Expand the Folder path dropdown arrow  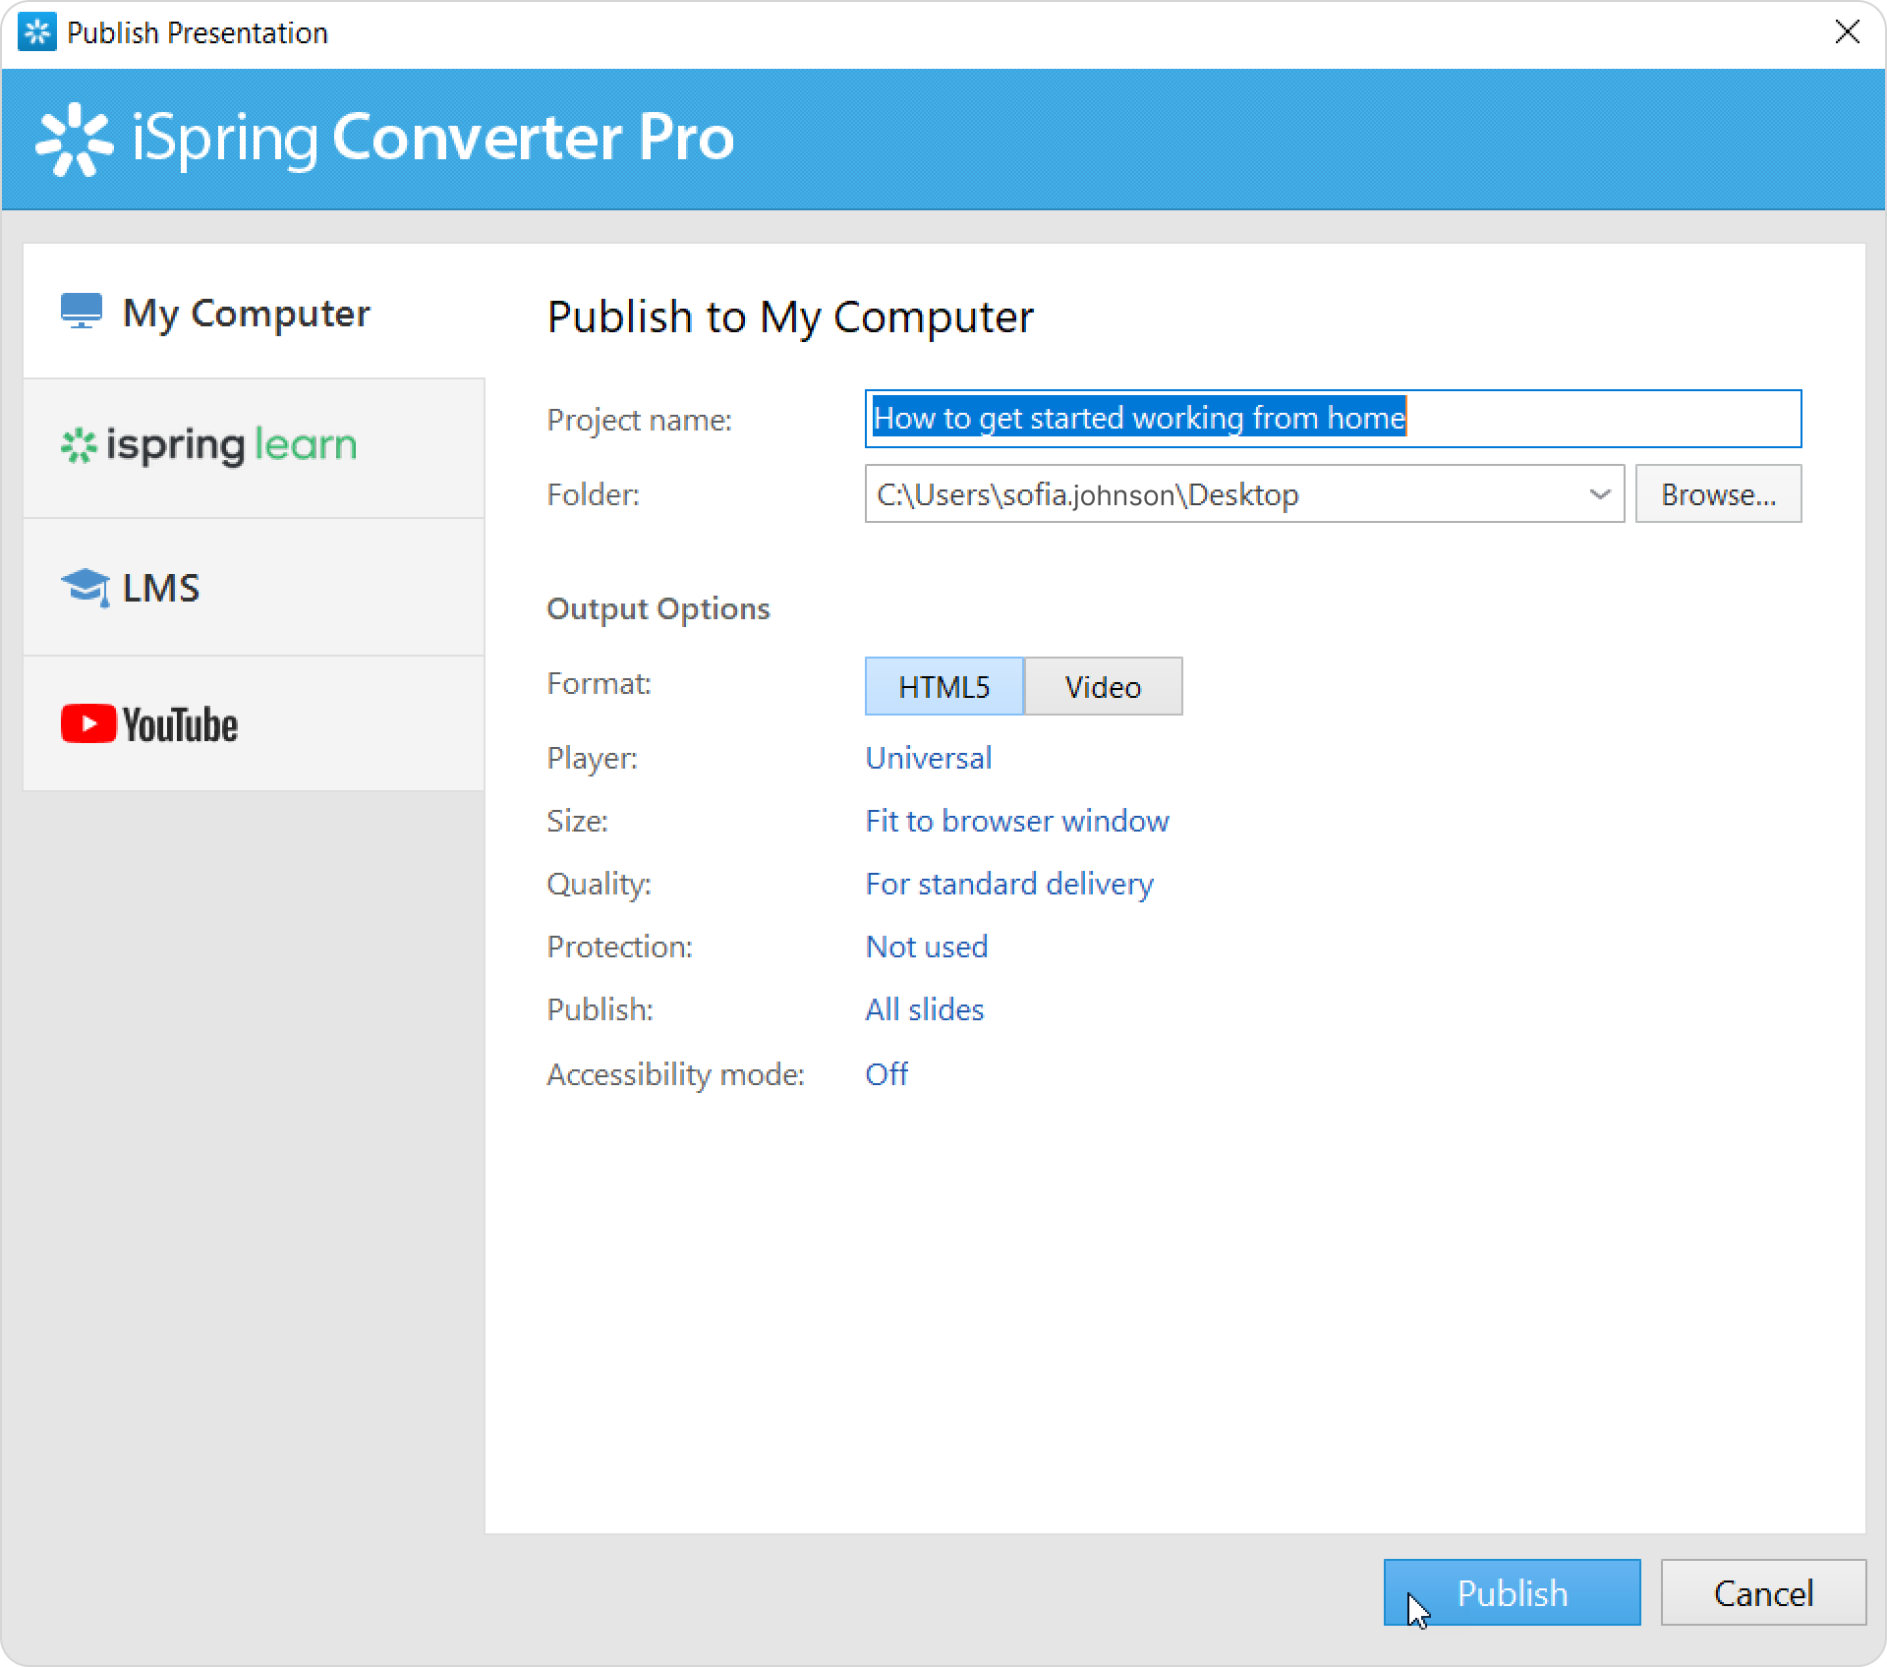pyautogui.click(x=1599, y=493)
